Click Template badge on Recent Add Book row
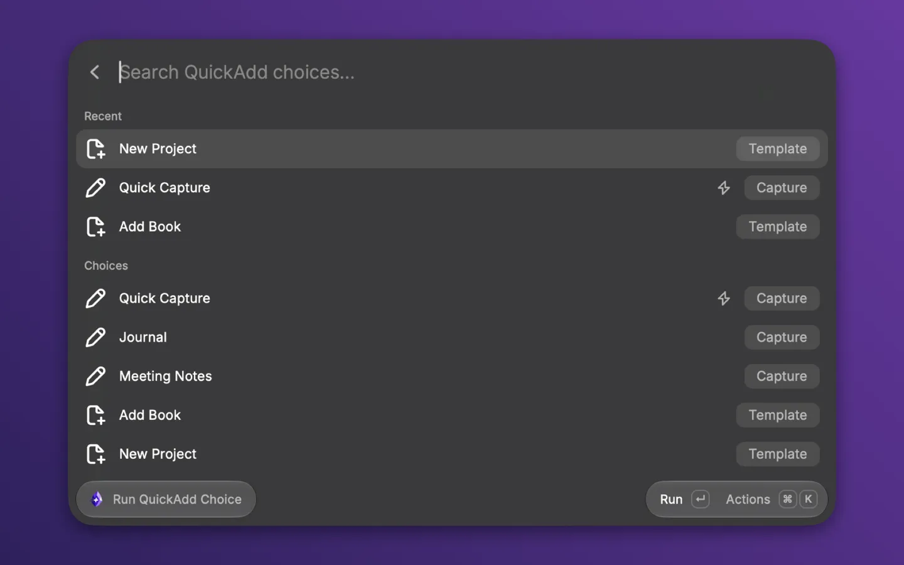 coord(777,227)
